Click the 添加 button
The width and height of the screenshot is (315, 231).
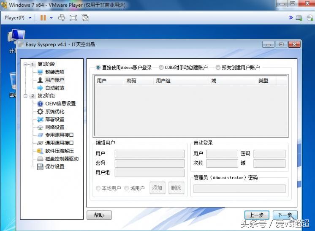pos(157,188)
